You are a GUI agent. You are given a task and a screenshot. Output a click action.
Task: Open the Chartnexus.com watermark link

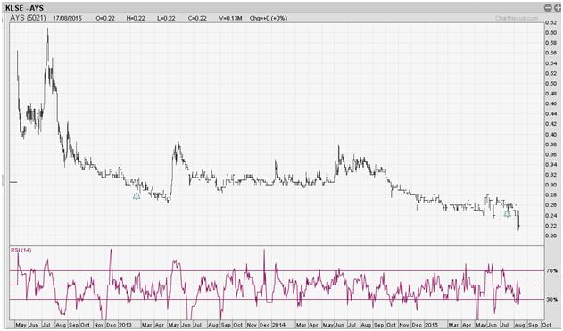click(x=517, y=18)
